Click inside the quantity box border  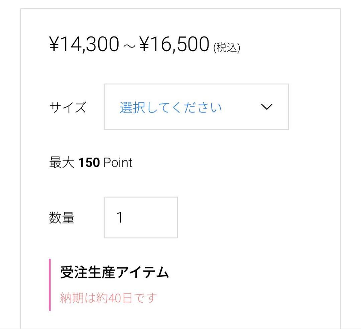[140, 217]
